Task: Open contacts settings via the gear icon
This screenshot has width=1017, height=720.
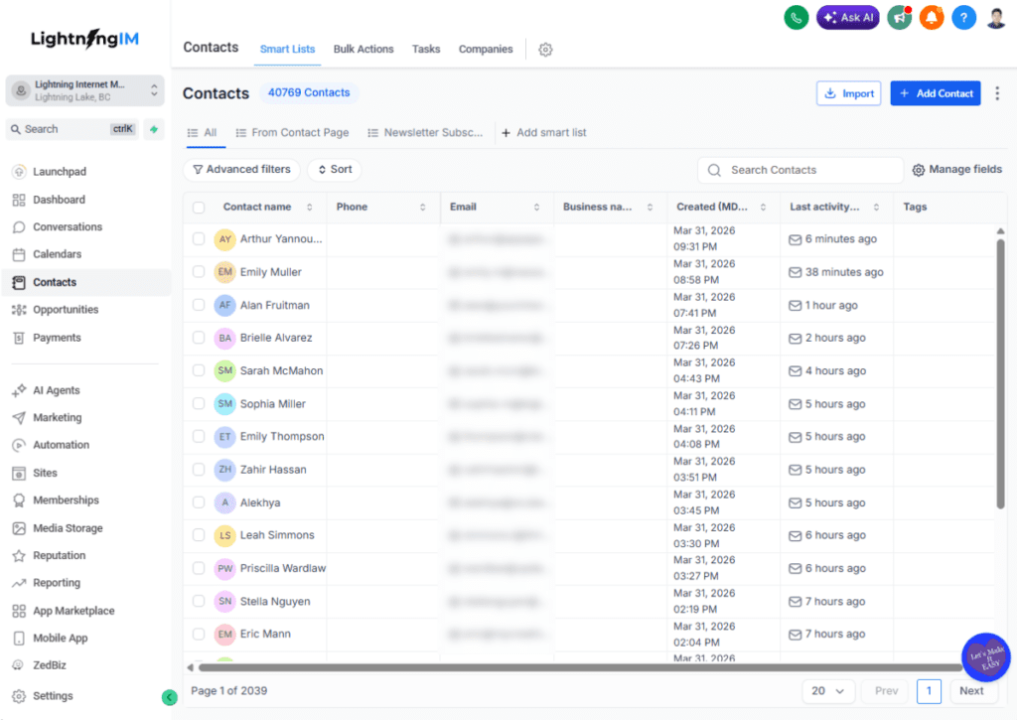Action: click(x=545, y=49)
